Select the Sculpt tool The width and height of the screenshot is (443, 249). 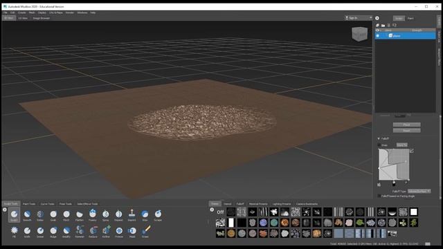[14, 215]
